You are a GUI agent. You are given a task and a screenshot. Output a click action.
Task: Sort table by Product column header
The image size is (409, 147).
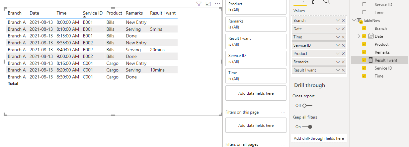click(114, 13)
